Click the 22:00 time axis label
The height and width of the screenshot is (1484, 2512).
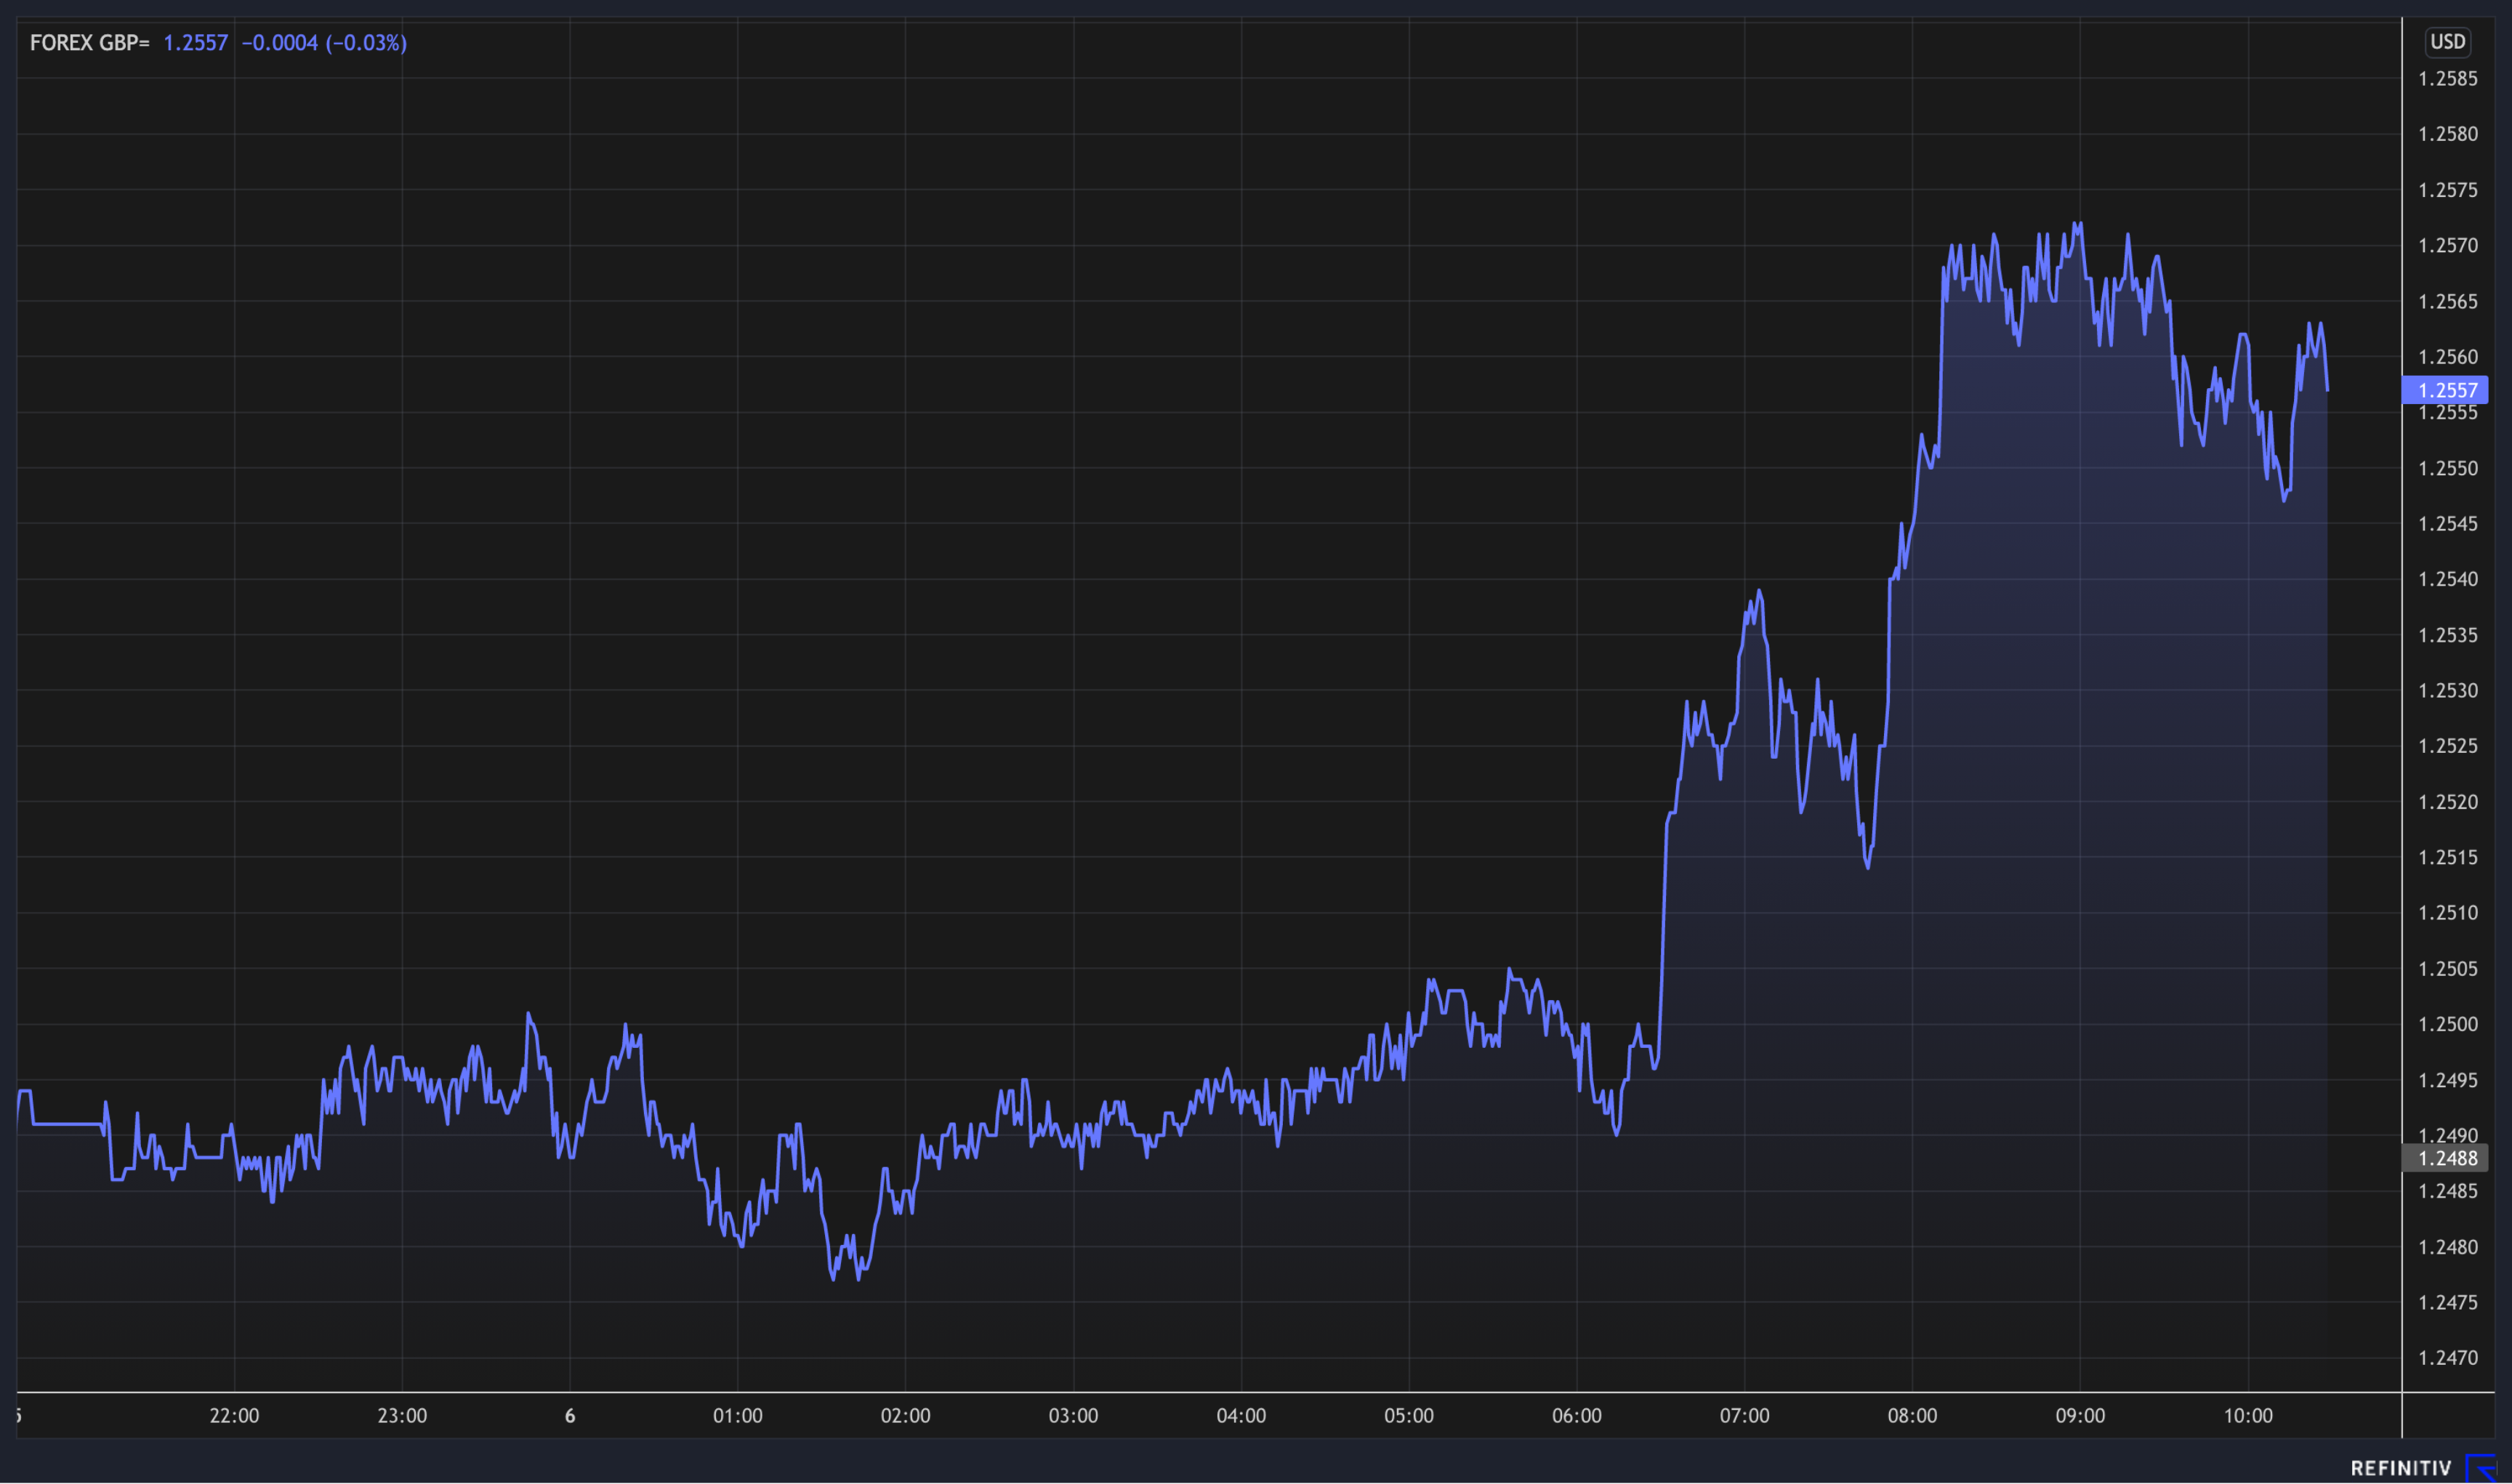tap(234, 1416)
